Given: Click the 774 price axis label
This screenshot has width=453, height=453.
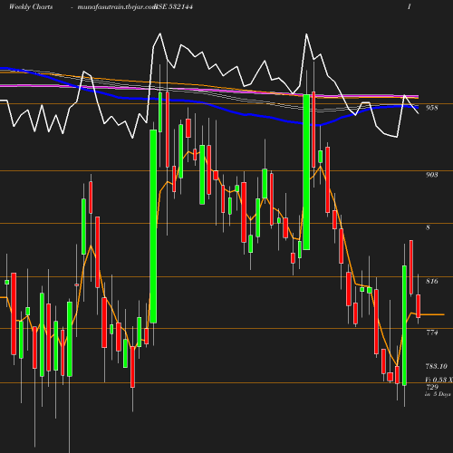Looking at the screenshot, I should [431, 333].
